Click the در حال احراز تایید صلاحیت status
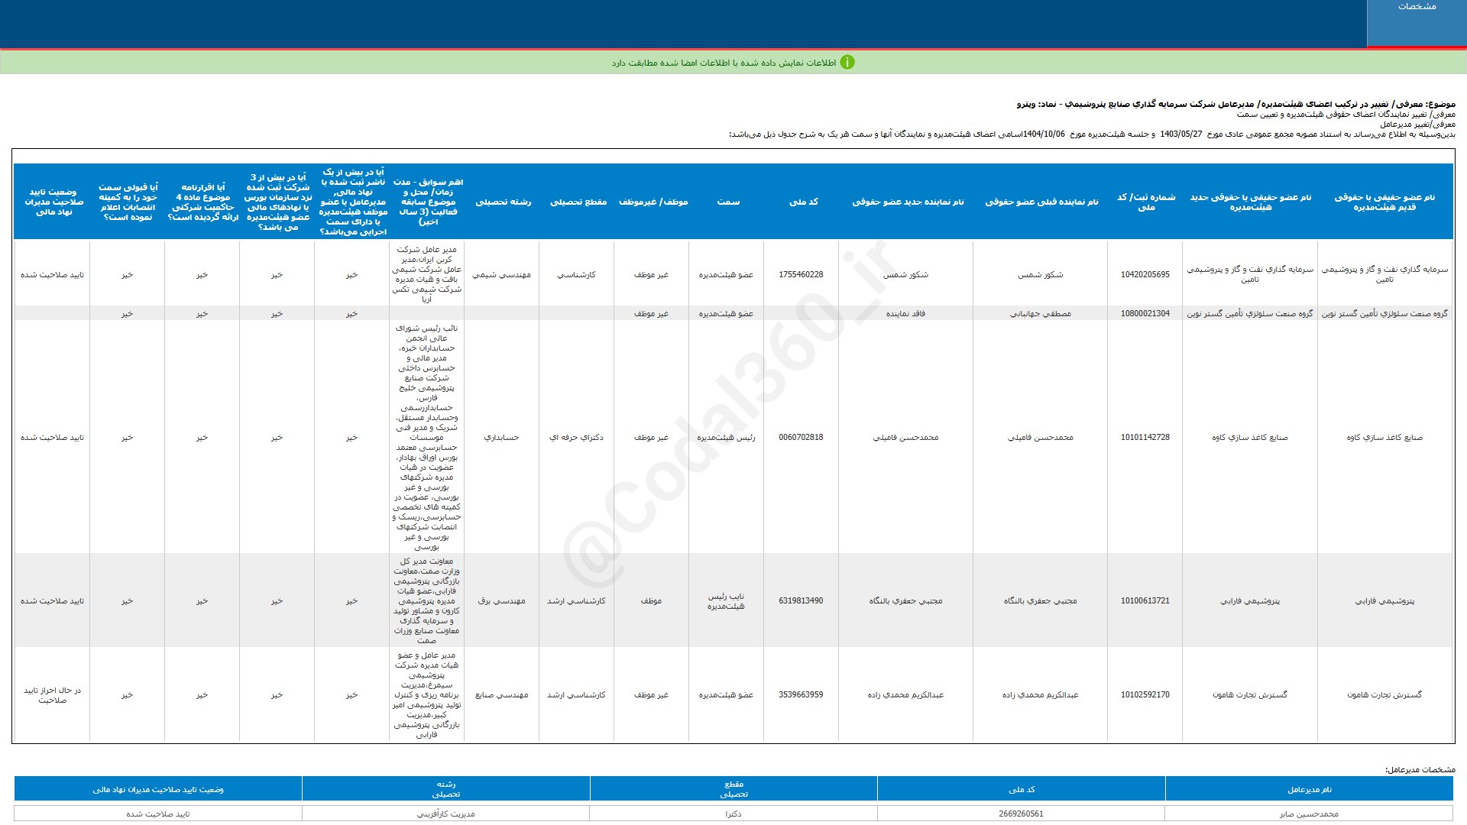This screenshot has width=1467, height=825. pyautogui.click(x=52, y=695)
